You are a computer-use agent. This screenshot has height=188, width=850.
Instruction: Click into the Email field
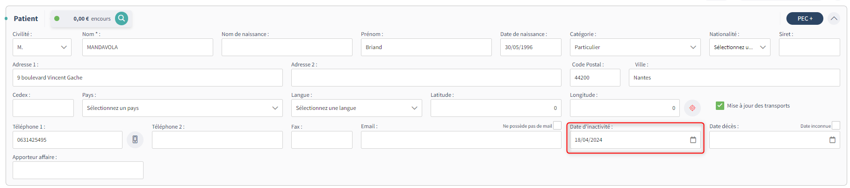coord(461,140)
